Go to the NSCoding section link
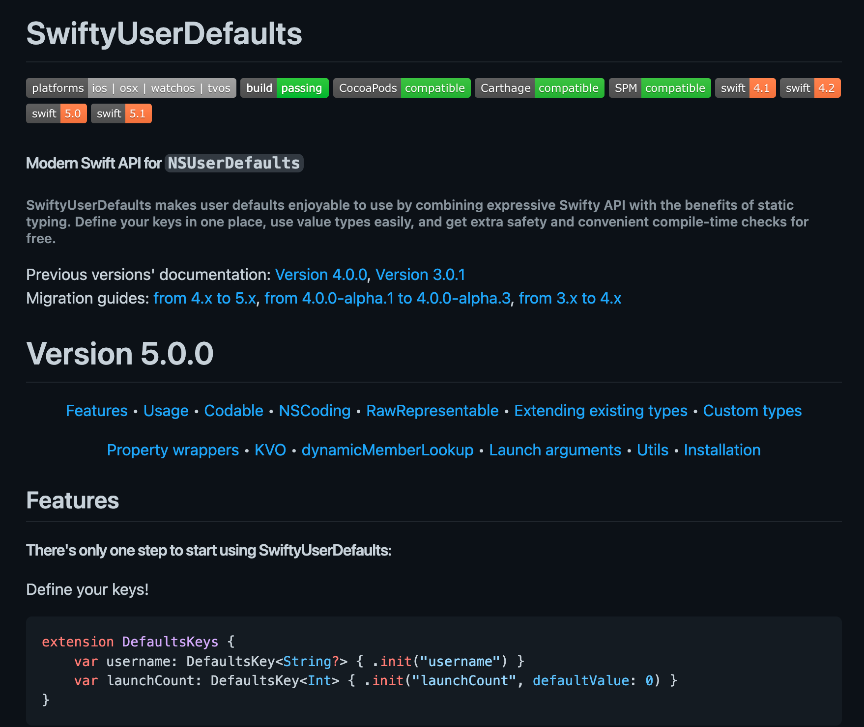The width and height of the screenshot is (864, 727). pos(315,411)
